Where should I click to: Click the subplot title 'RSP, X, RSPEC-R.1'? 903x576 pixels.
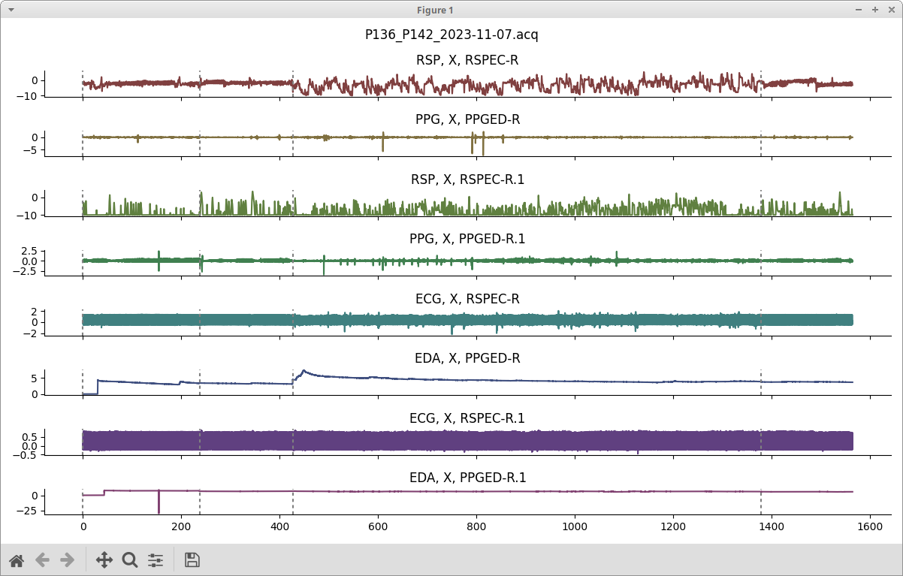tap(467, 179)
